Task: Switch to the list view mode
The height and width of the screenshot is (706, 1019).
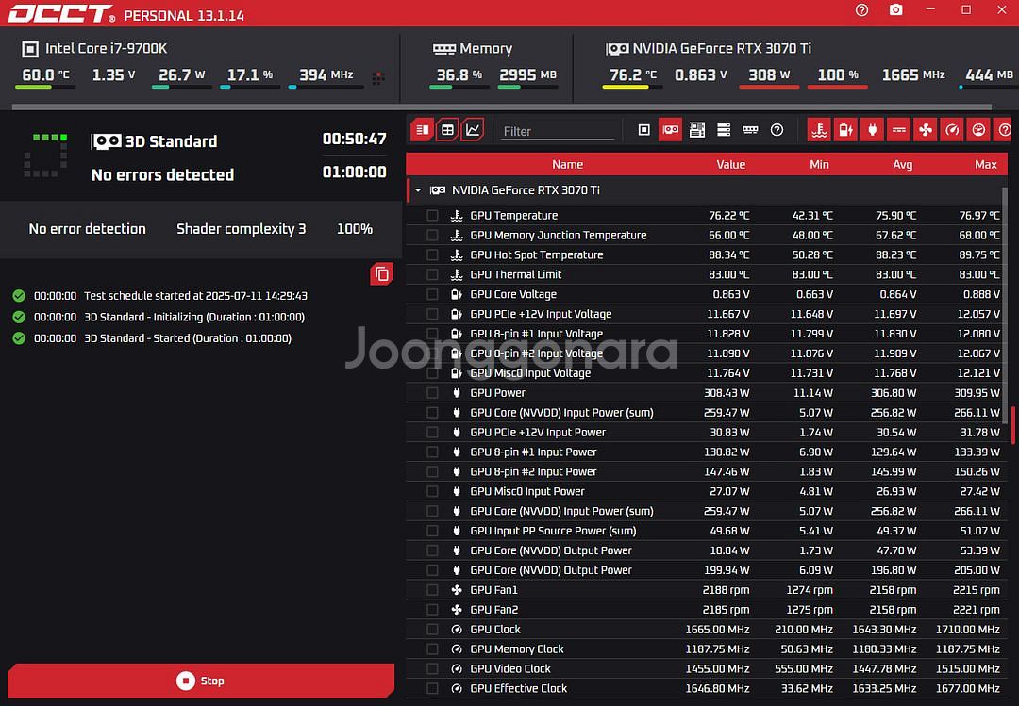Action: pyautogui.click(x=423, y=130)
